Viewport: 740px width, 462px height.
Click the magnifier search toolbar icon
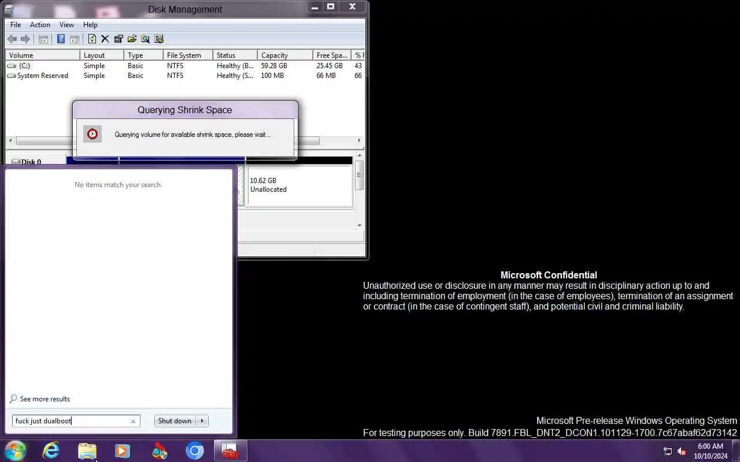[x=146, y=39]
